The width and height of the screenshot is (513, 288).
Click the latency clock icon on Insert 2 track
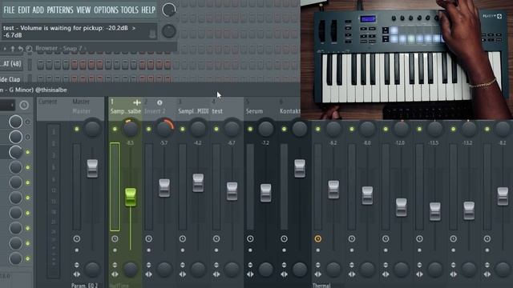coord(148,238)
